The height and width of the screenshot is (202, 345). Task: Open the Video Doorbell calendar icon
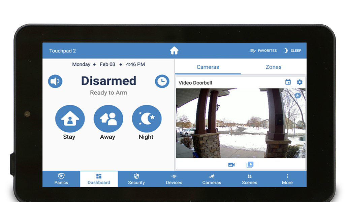(288, 82)
